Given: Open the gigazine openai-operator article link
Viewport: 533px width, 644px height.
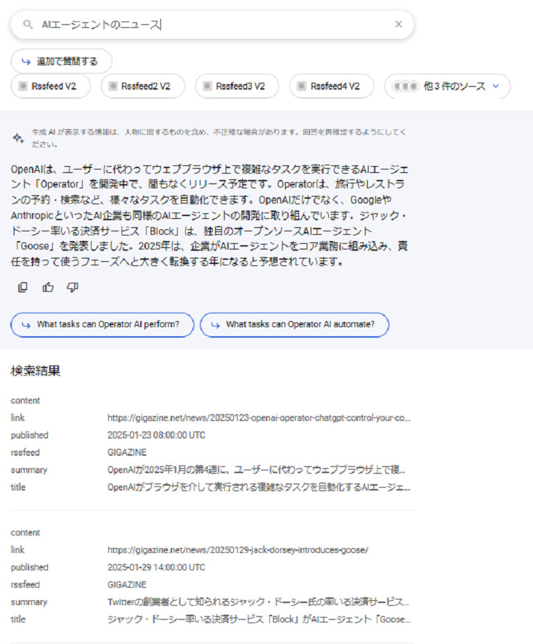Looking at the screenshot, I should coord(259,418).
